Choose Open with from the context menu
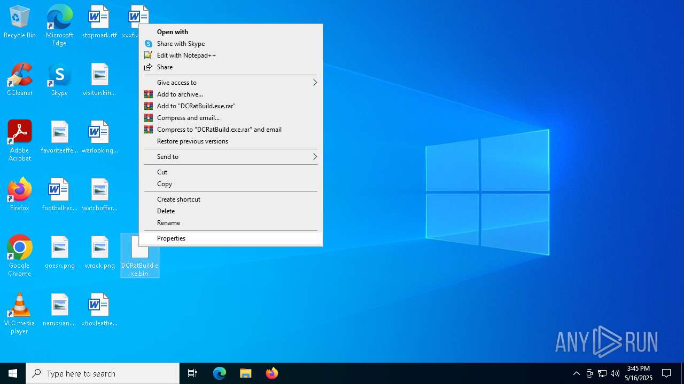 (231, 32)
